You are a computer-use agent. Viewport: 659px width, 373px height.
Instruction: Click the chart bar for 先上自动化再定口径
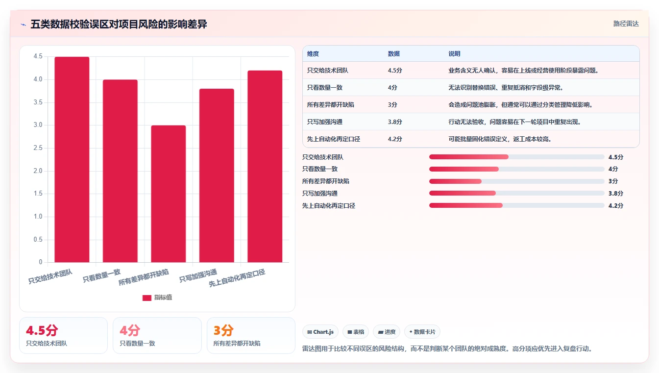click(265, 166)
